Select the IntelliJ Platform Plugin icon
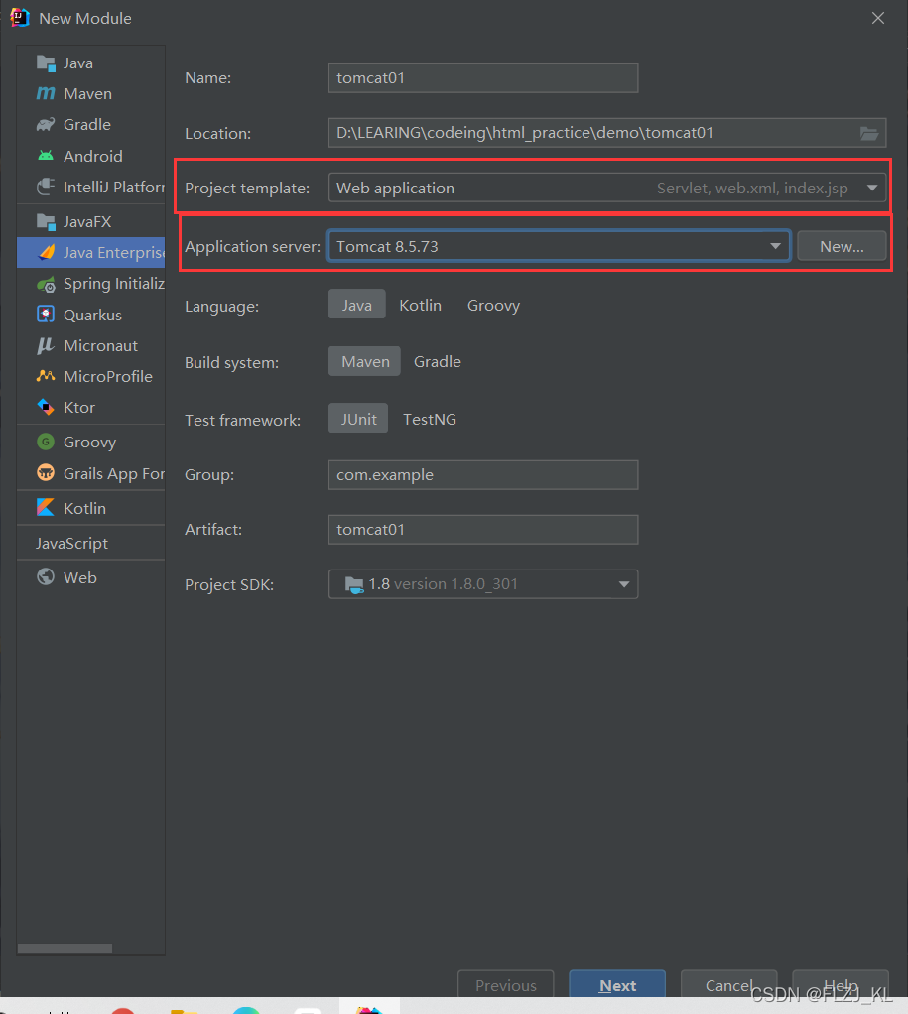The image size is (908, 1014). point(46,187)
